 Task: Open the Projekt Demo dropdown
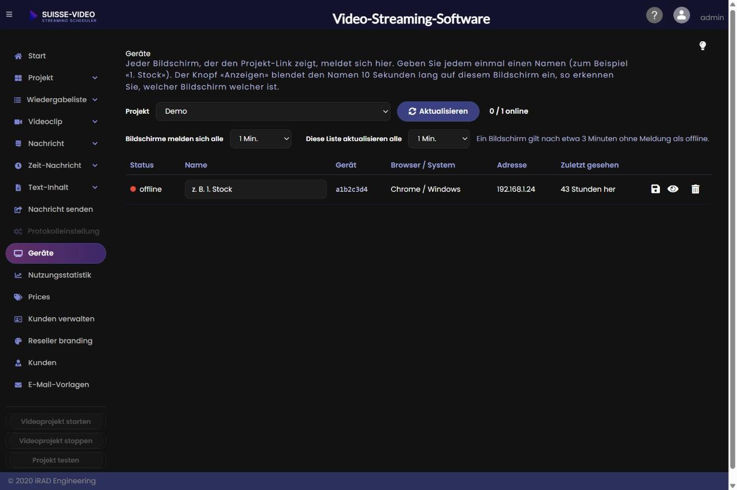click(273, 111)
